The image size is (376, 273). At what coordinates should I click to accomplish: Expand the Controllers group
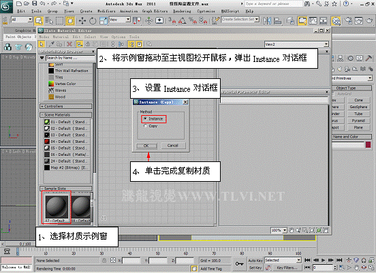click(x=65, y=106)
